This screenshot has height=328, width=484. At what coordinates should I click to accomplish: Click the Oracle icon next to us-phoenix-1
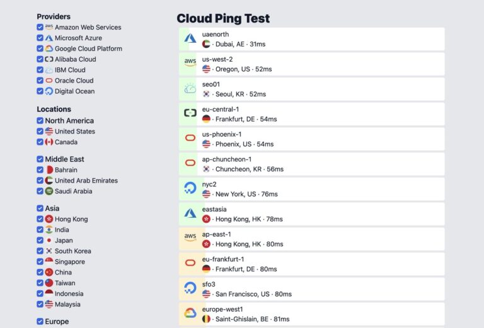point(190,139)
